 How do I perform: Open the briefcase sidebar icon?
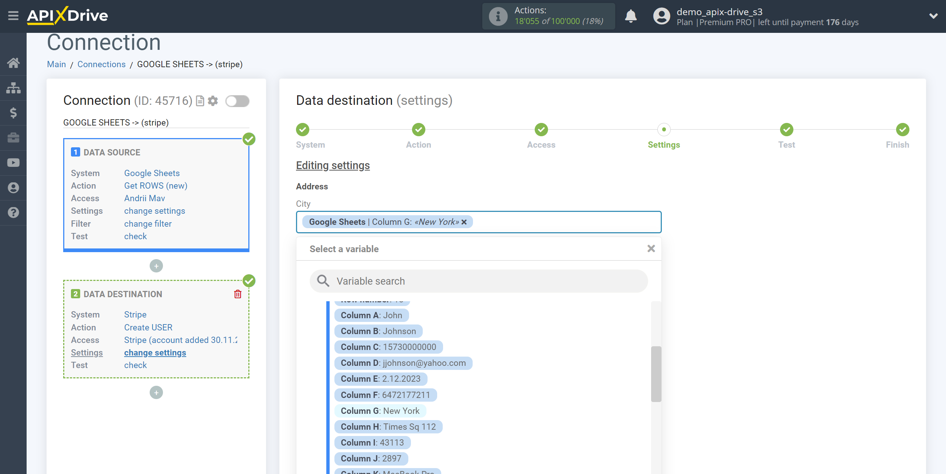13,138
